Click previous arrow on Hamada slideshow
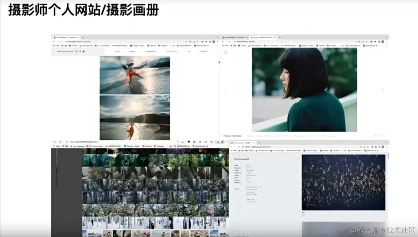 click(226, 91)
